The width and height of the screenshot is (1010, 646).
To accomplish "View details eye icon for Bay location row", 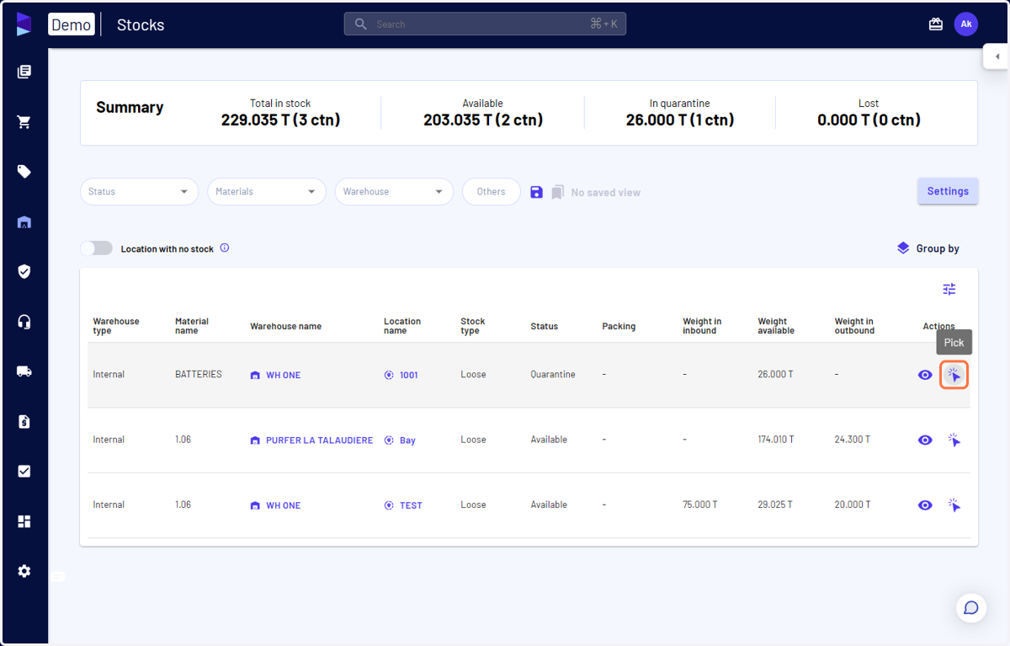I will pos(925,440).
